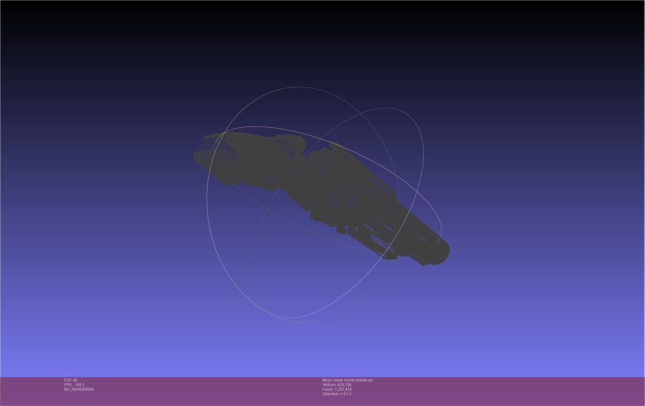Click the BO_RENDERING status text
This screenshot has width=645, height=406.
click(79, 389)
